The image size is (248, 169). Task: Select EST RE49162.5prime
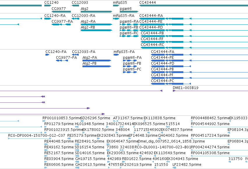coord(59,147)
